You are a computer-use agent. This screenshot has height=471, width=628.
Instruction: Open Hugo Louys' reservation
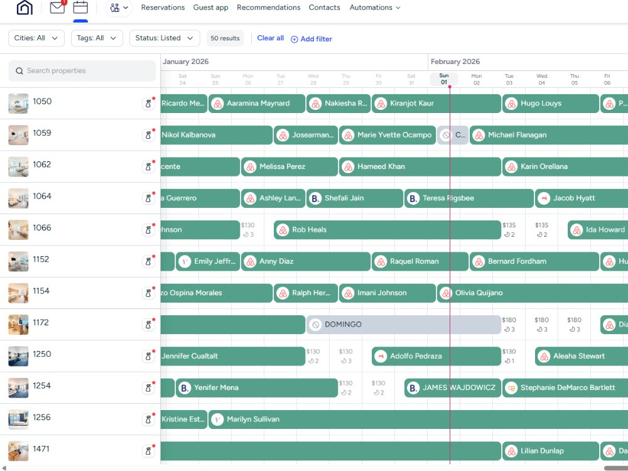pyautogui.click(x=550, y=104)
